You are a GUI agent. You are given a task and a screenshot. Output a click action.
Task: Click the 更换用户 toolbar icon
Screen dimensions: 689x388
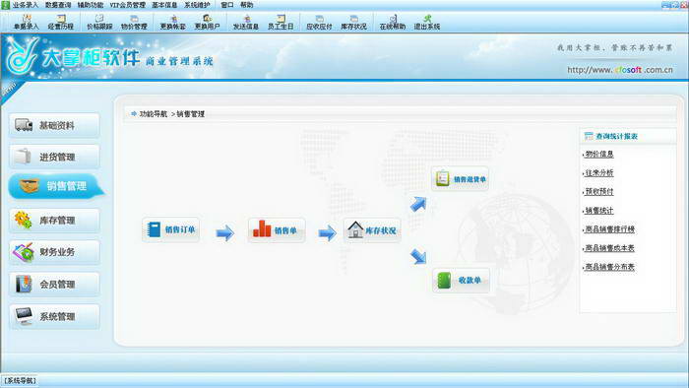[x=207, y=22]
